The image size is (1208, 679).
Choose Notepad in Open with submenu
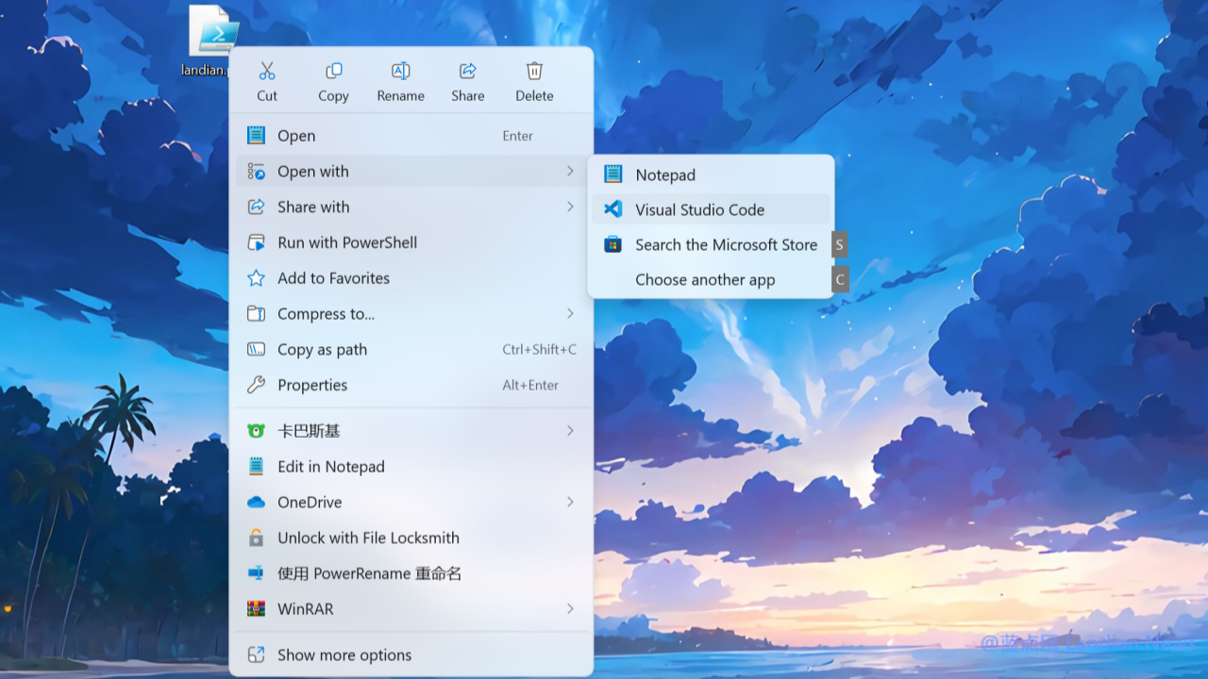point(664,174)
